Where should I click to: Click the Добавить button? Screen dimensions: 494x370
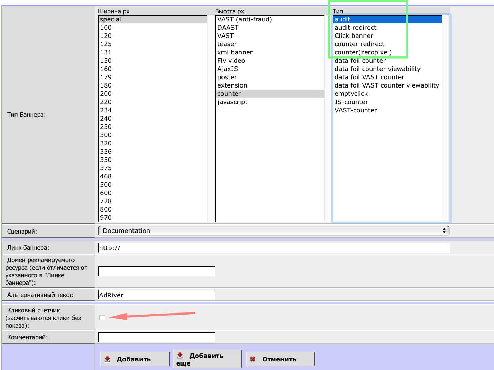(135, 359)
